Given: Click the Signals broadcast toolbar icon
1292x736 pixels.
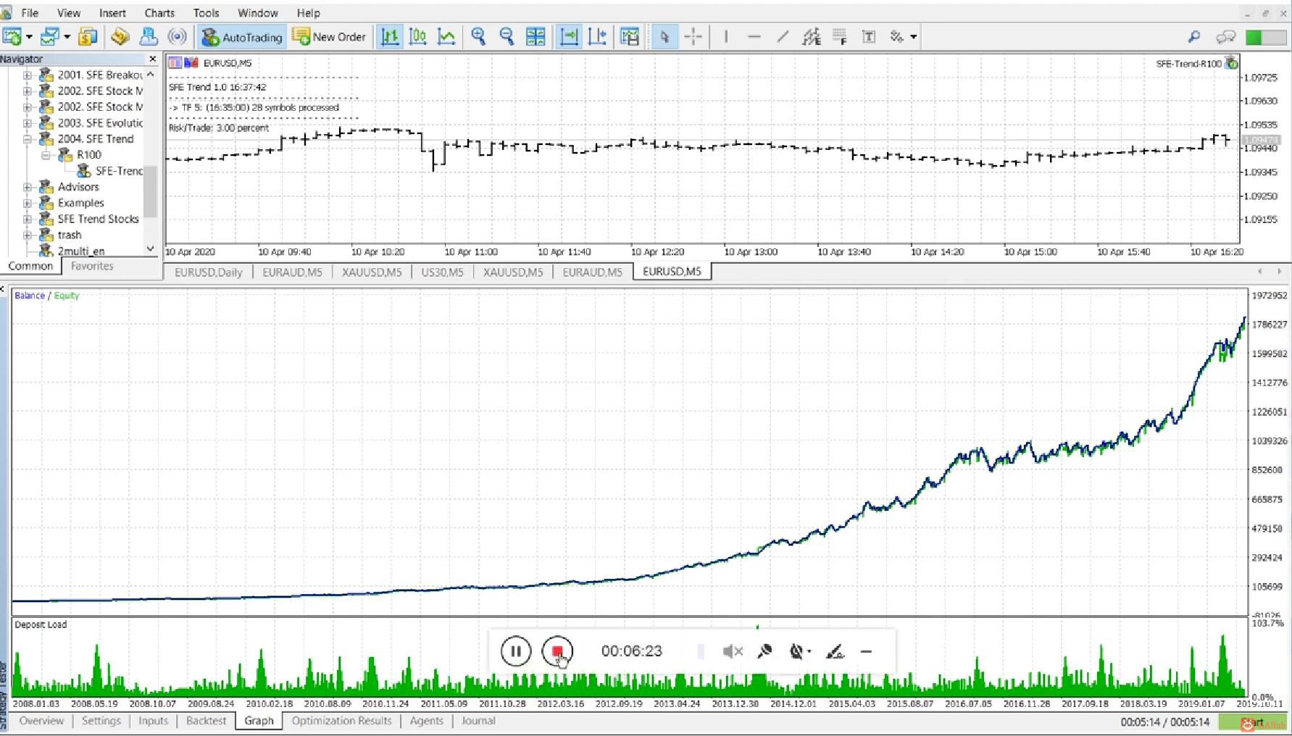Looking at the screenshot, I should point(177,36).
